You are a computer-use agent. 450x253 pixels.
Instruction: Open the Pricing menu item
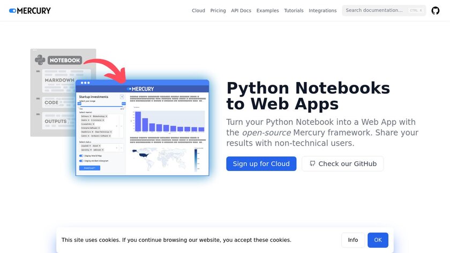[218, 11]
